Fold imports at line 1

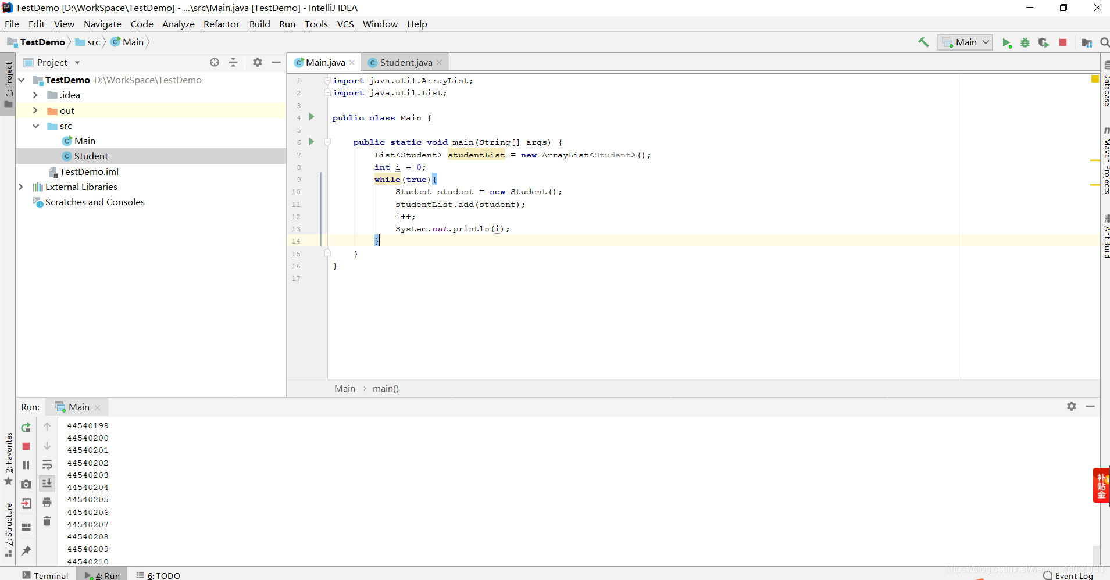pyautogui.click(x=327, y=80)
